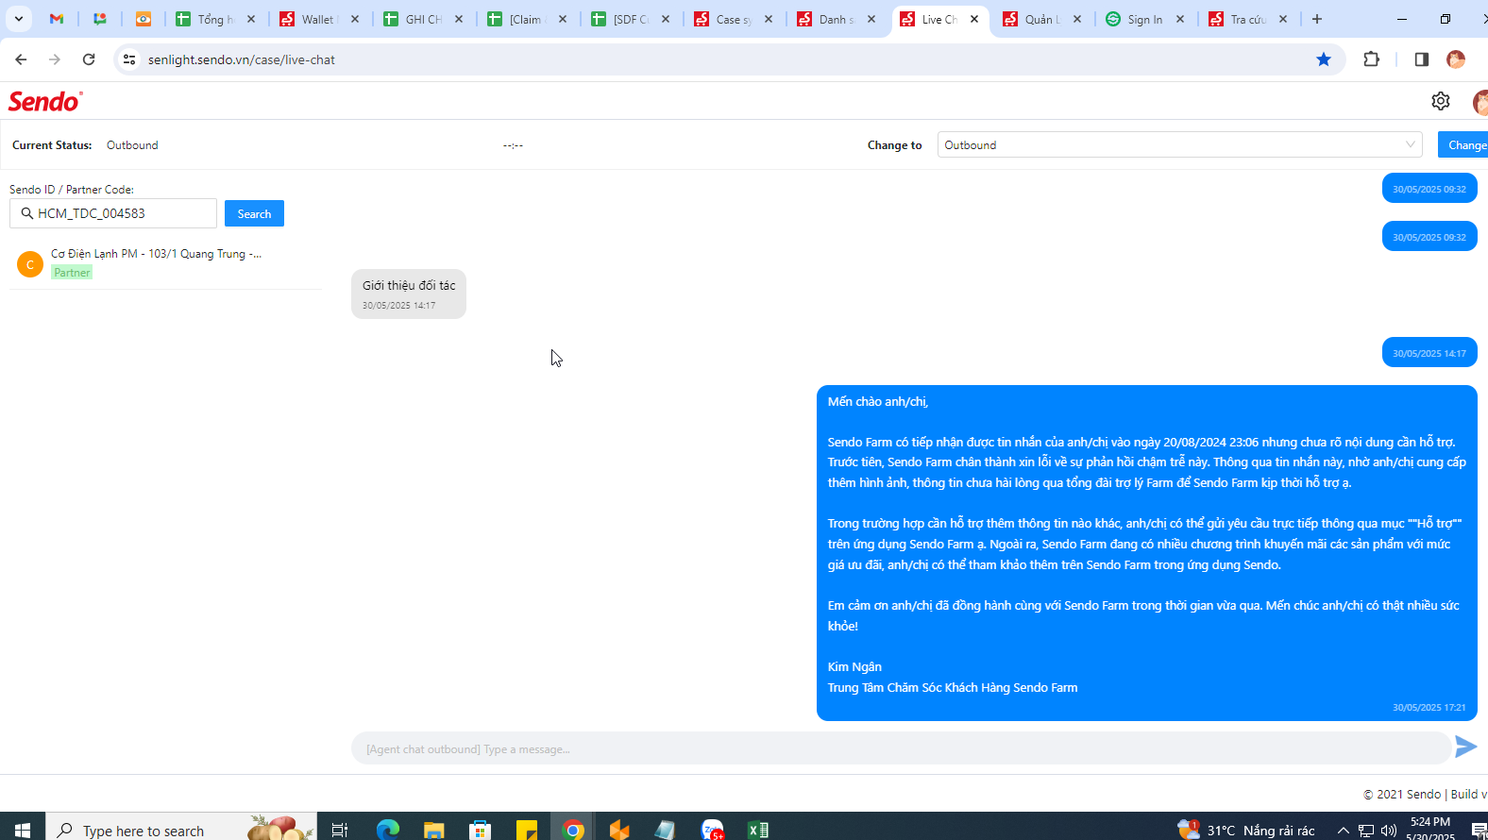Screen dimensions: 1488x840
Task: Open the settings gear icon
Action: [x=1440, y=101]
